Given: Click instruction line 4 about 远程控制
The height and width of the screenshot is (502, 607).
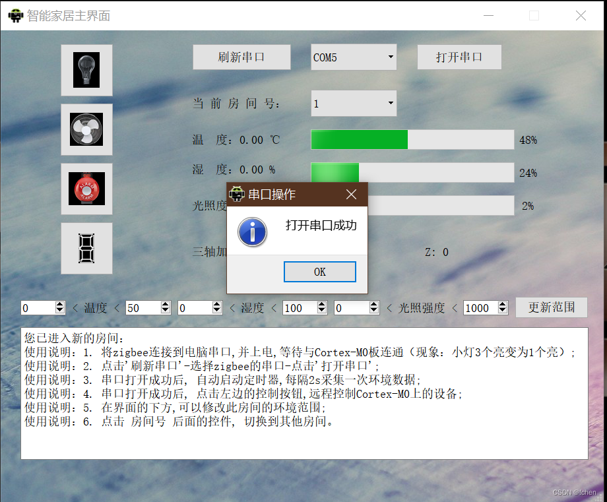Looking at the screenshot, I should [x=243, y=394].
